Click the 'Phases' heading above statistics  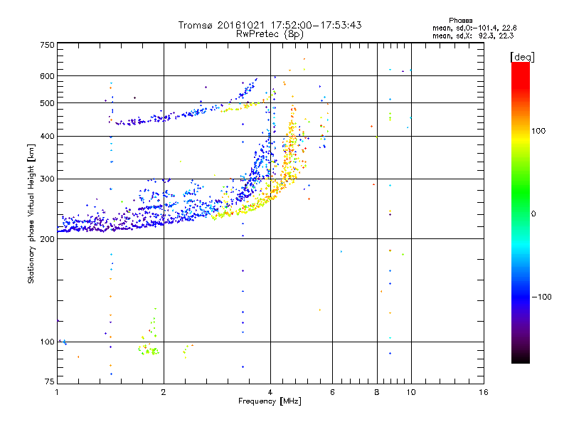460,21
